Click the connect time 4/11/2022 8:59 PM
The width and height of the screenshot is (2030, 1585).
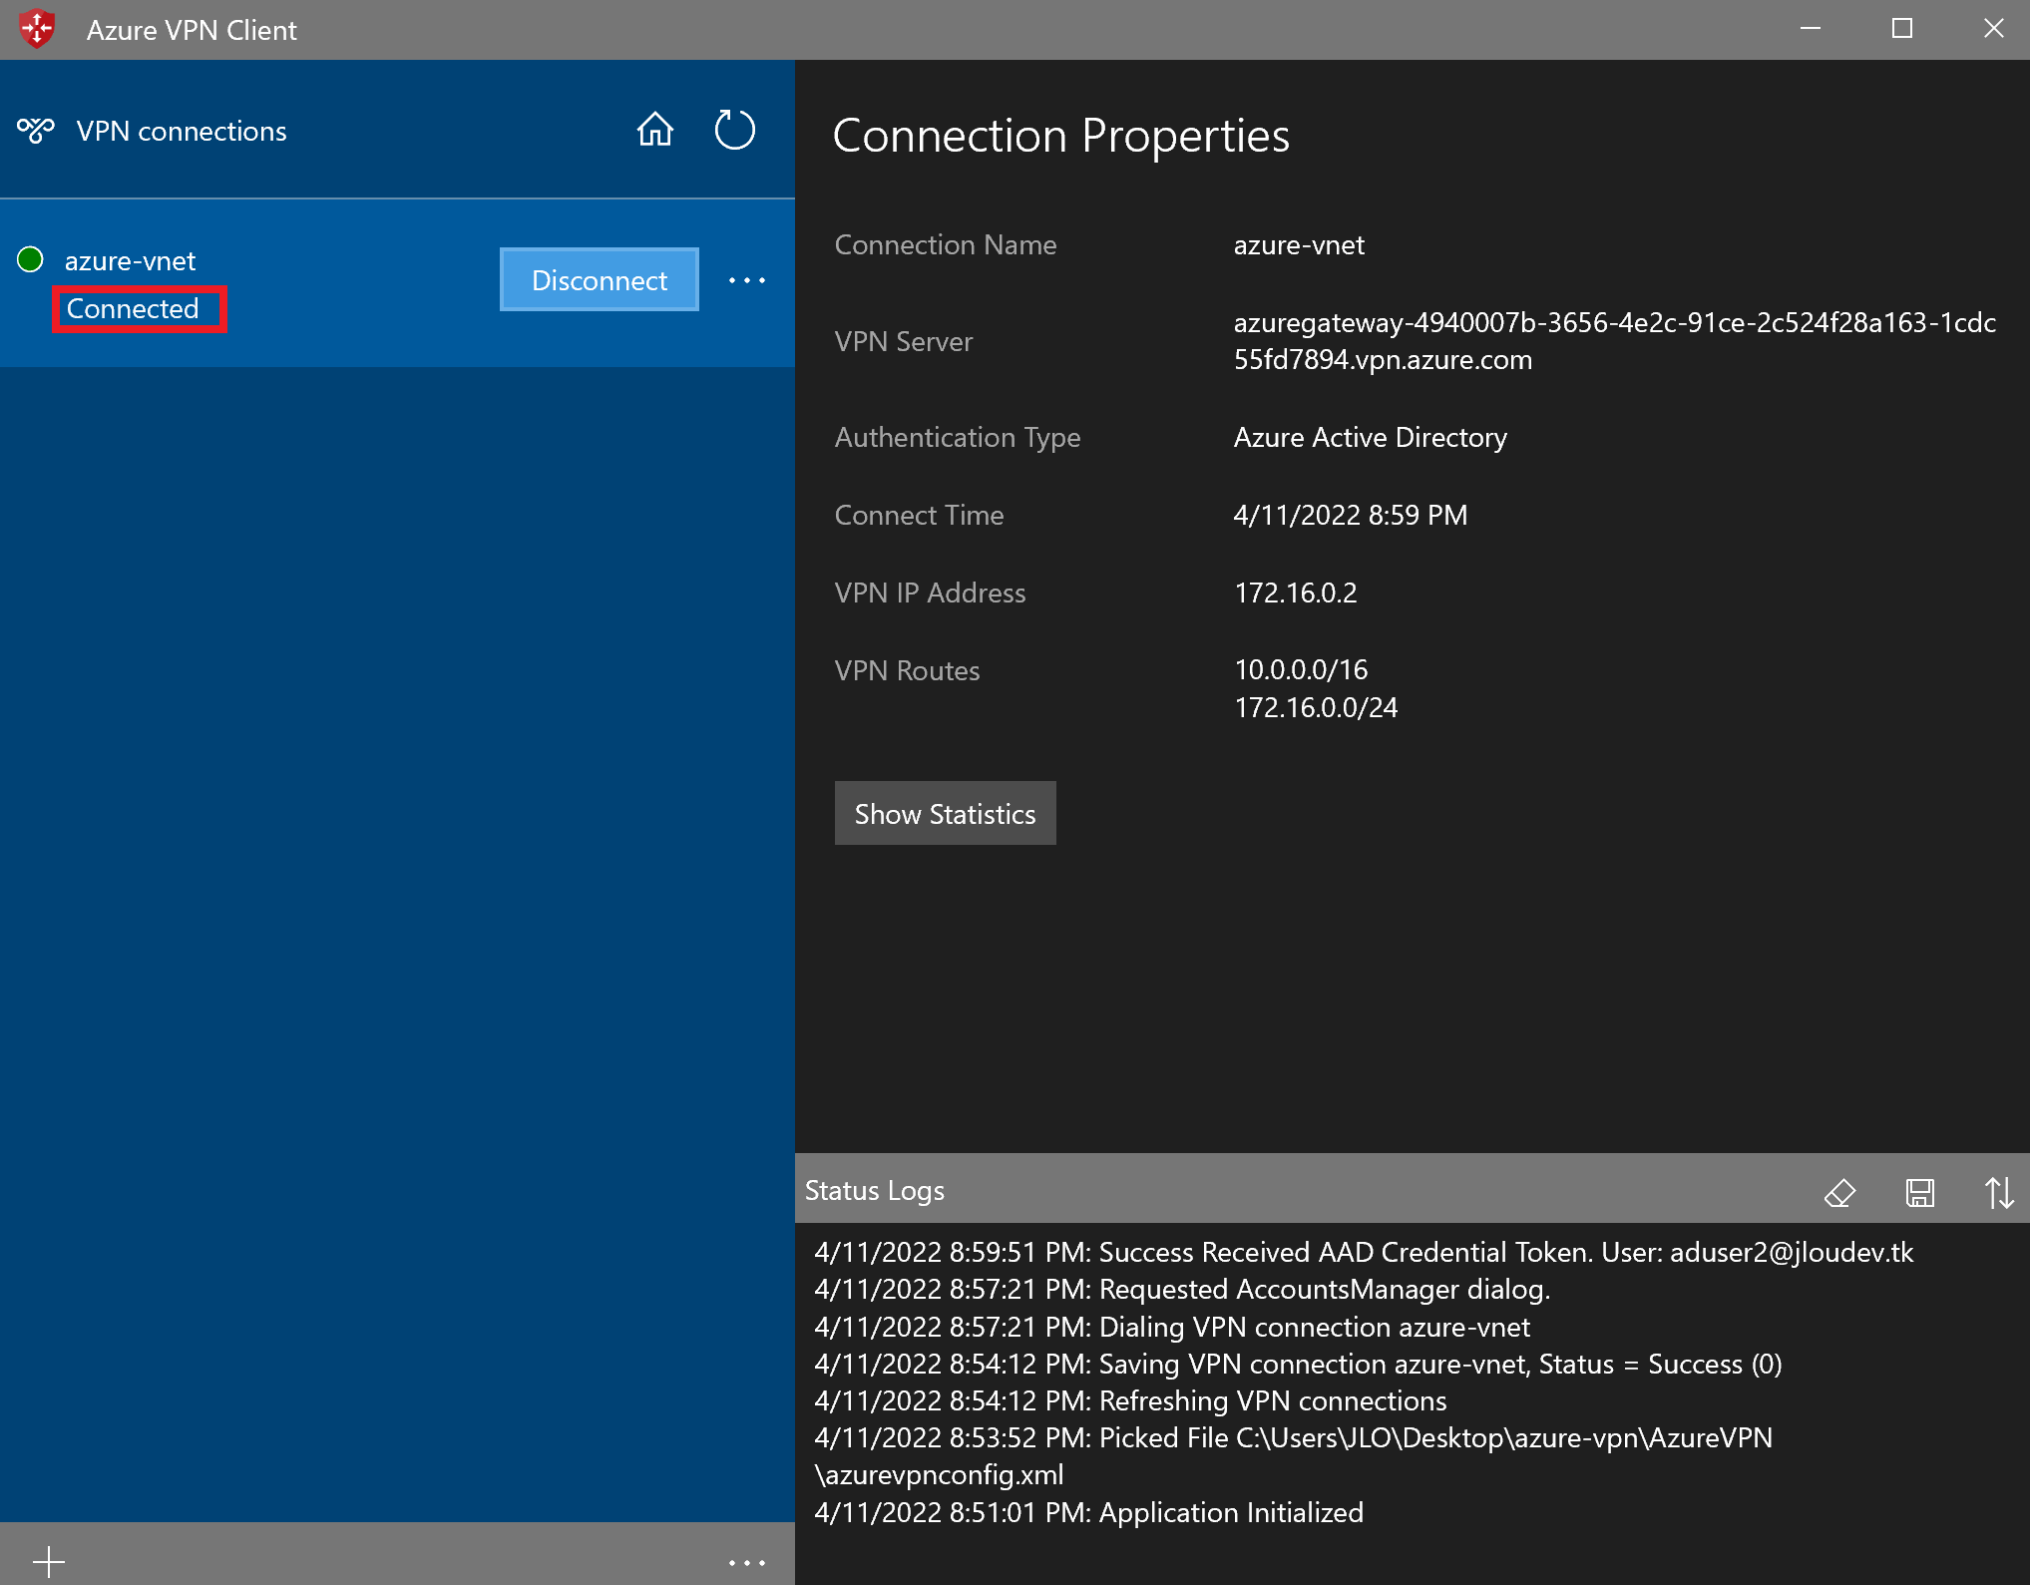click(x=1351, y=515)
